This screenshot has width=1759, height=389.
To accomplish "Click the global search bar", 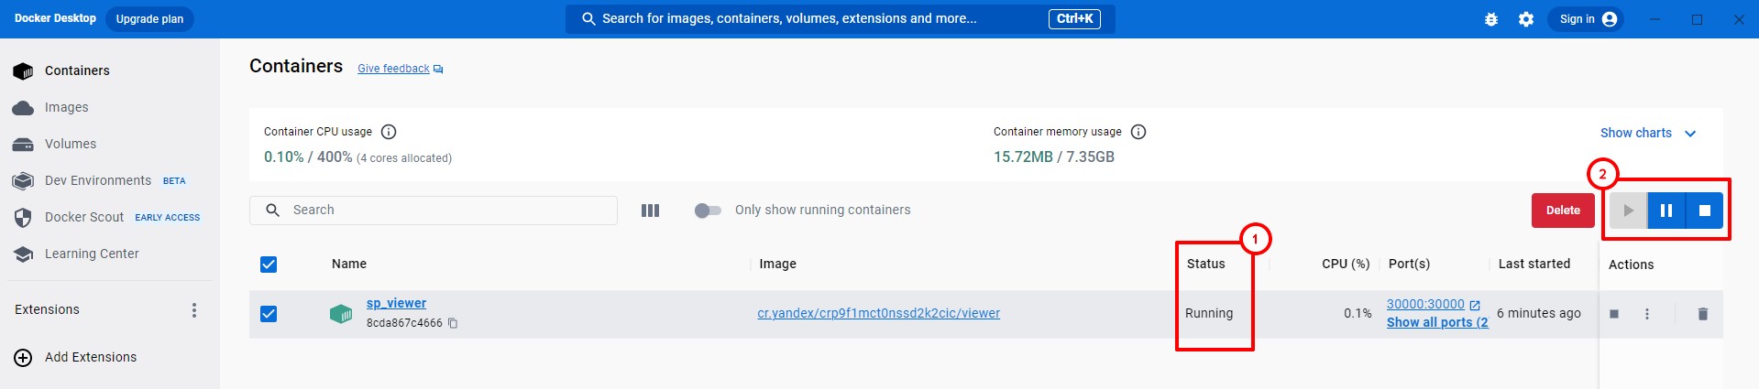I will [840, 18].
